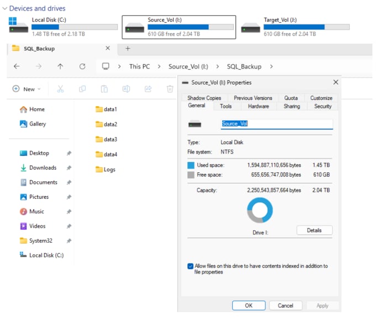Open the New item dropdown

coord(27,89)
